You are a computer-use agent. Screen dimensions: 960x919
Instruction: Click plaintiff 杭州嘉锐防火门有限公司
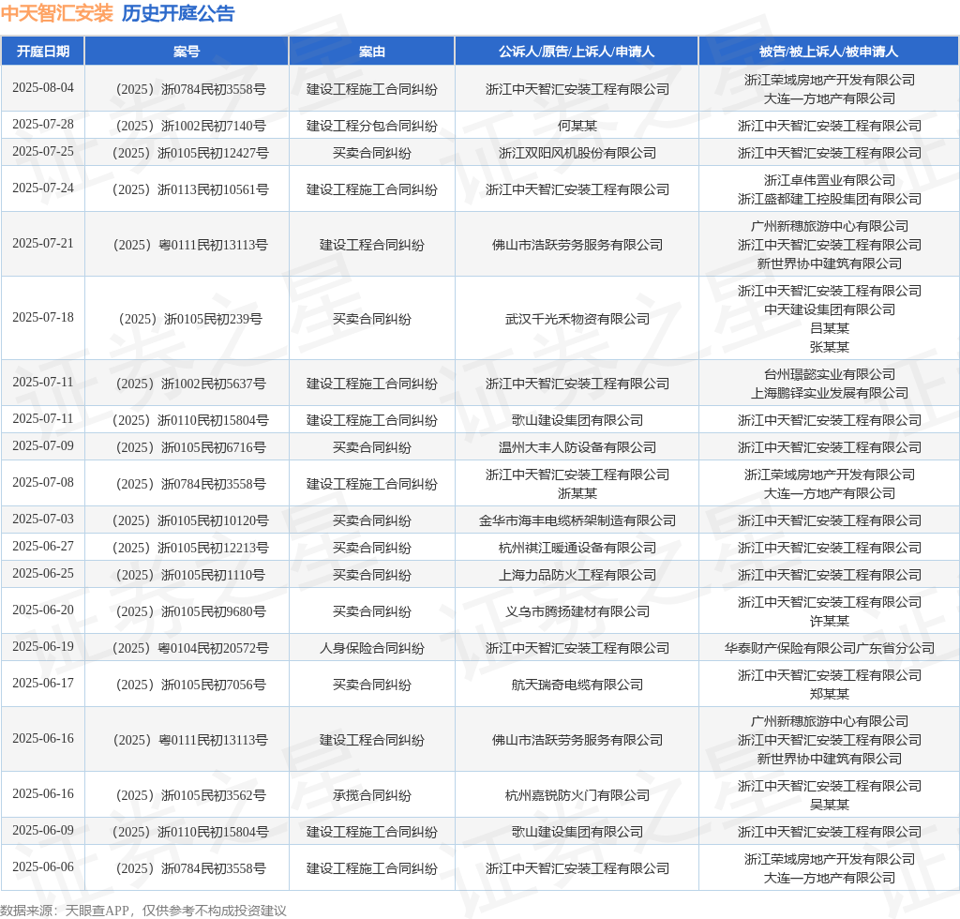(x=577, y=795)
